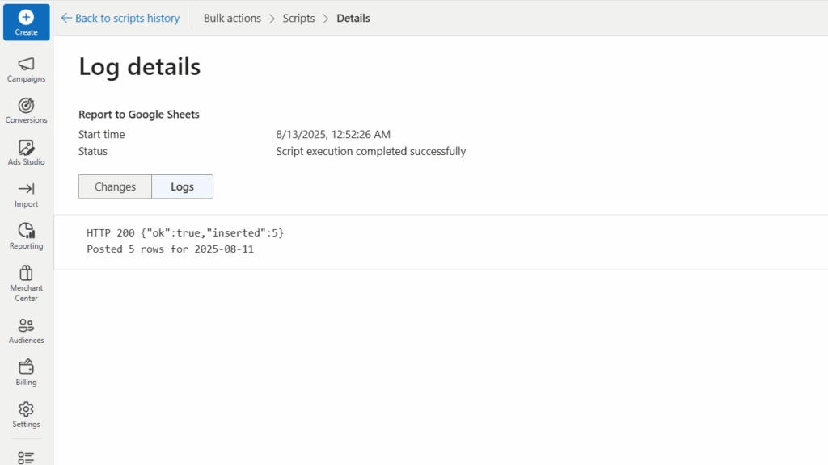
Task: Select the Details breadcrumb entry
Action: tap(353, 18)
